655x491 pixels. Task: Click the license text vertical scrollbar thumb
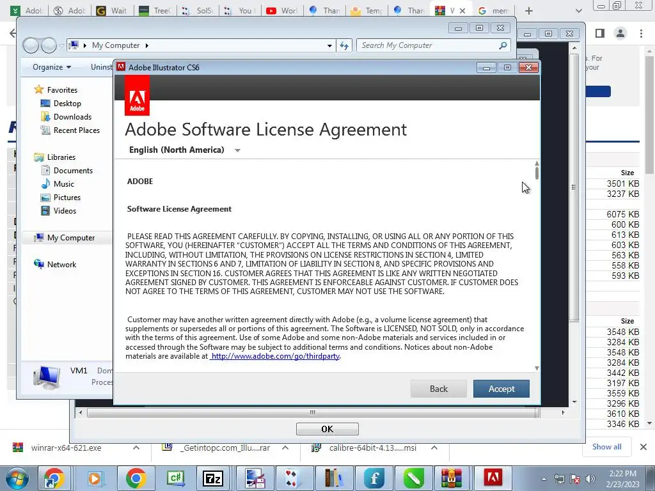pyautogui.click(x=537, y=172)
